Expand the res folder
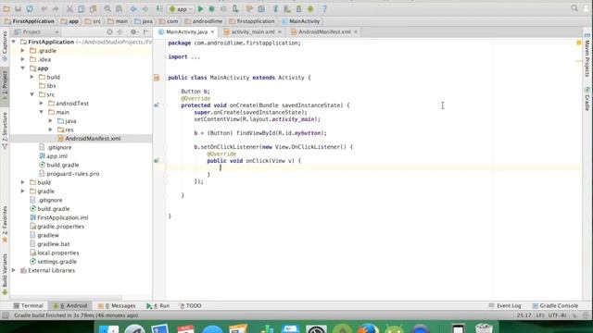593x333 pixels. [51, 129]
